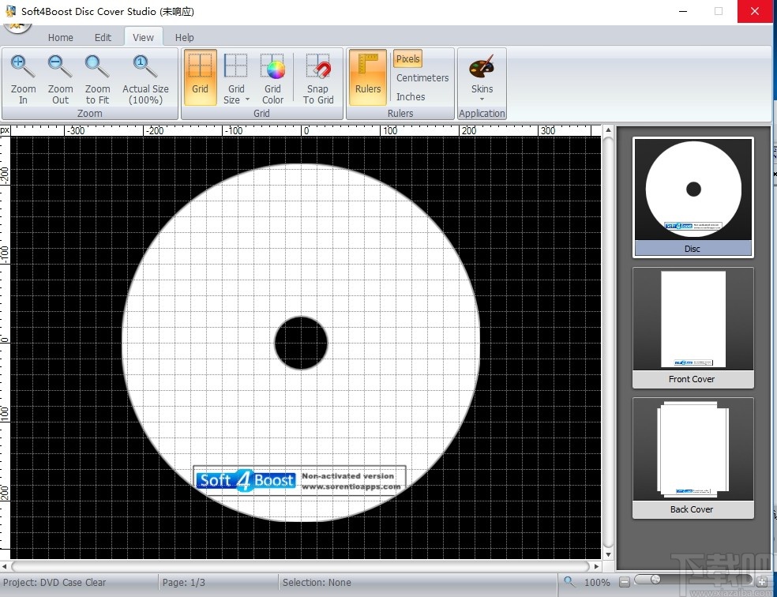Switch ruler units to Inches
Image resolution: width=777 pixels, height=597 pixels.
(x=411, y=96)
